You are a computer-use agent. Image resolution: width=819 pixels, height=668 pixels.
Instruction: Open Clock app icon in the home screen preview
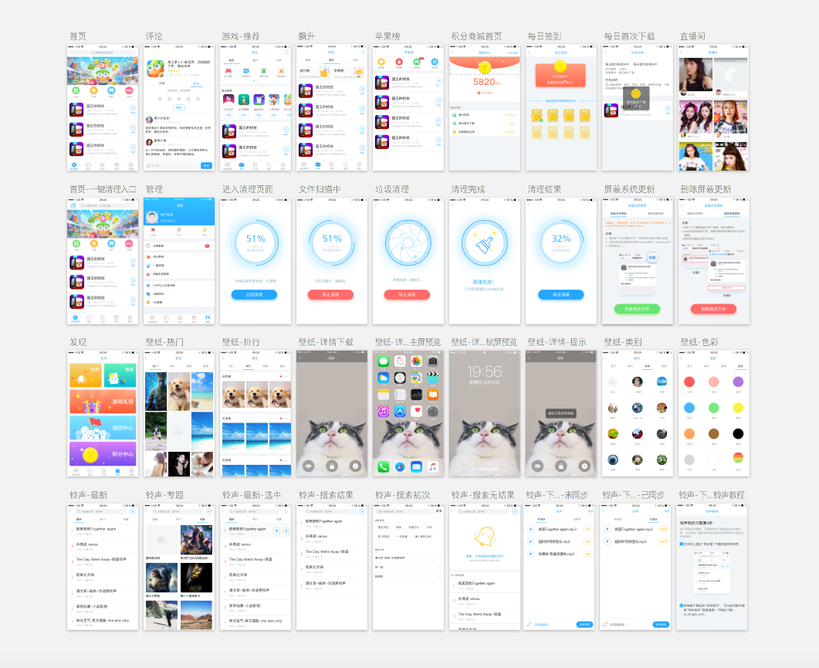400,378
